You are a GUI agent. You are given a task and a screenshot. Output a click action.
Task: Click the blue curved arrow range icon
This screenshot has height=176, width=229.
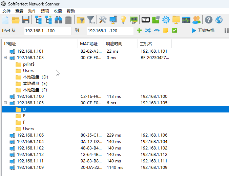coord(157,31)
